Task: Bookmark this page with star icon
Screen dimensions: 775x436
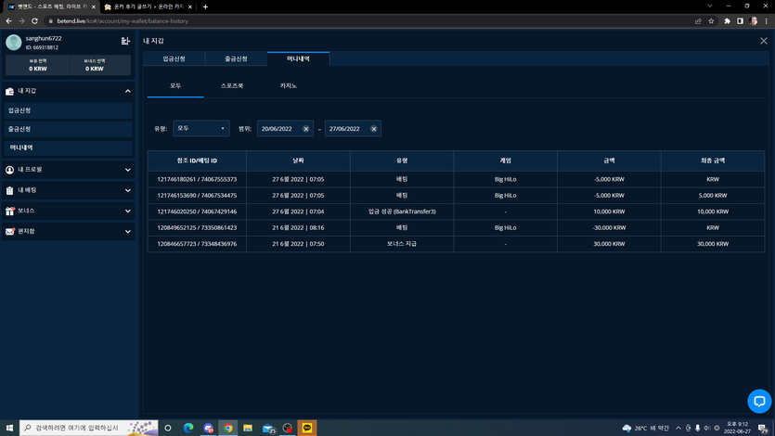Action: coord(711,21)
